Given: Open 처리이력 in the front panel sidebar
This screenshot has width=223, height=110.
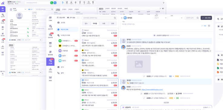Looking at the screenshot, I should point(50,36).
